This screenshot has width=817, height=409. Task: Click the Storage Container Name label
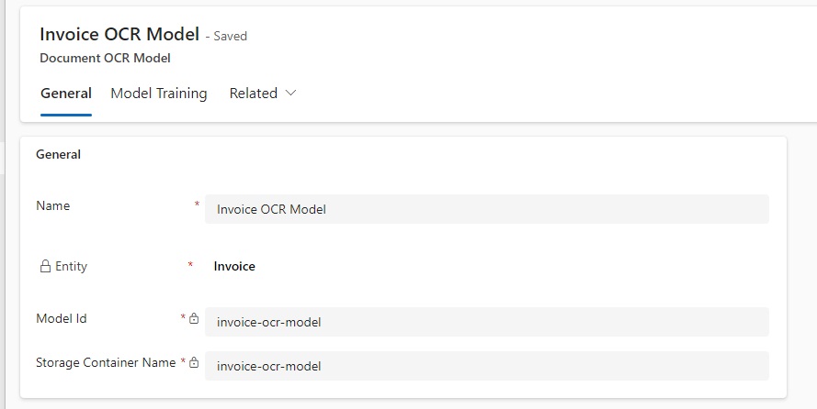(x=106, y=363)
